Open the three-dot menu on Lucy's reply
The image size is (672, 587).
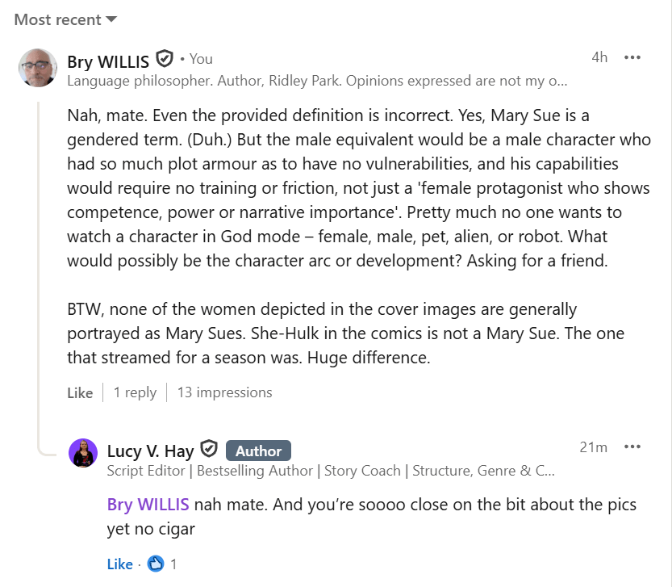point(632,447)
